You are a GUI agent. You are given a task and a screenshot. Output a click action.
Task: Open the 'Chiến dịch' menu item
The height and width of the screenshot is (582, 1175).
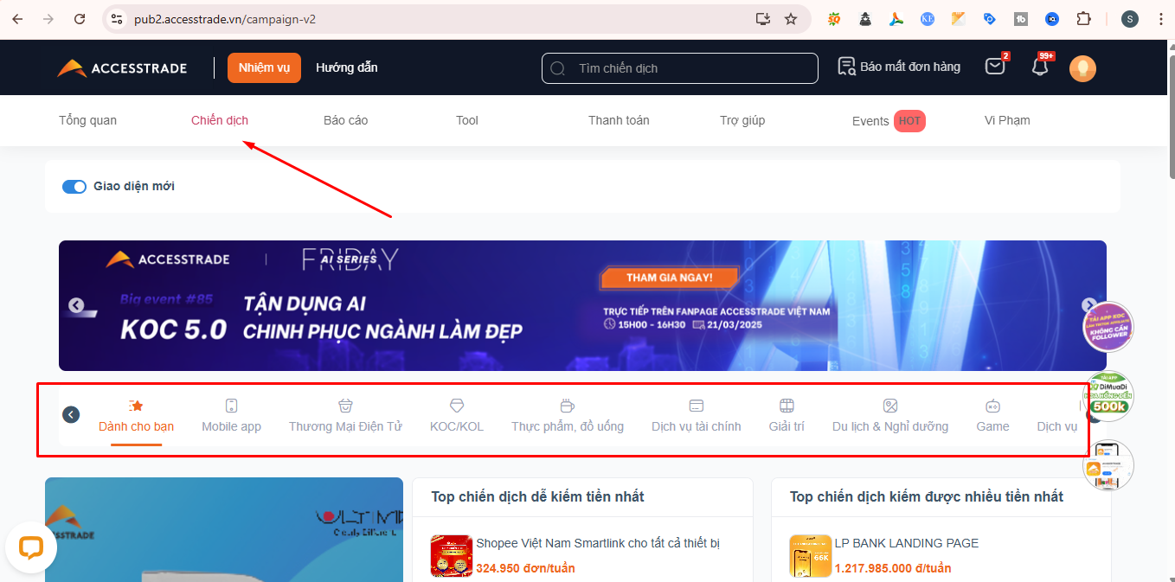220,120
